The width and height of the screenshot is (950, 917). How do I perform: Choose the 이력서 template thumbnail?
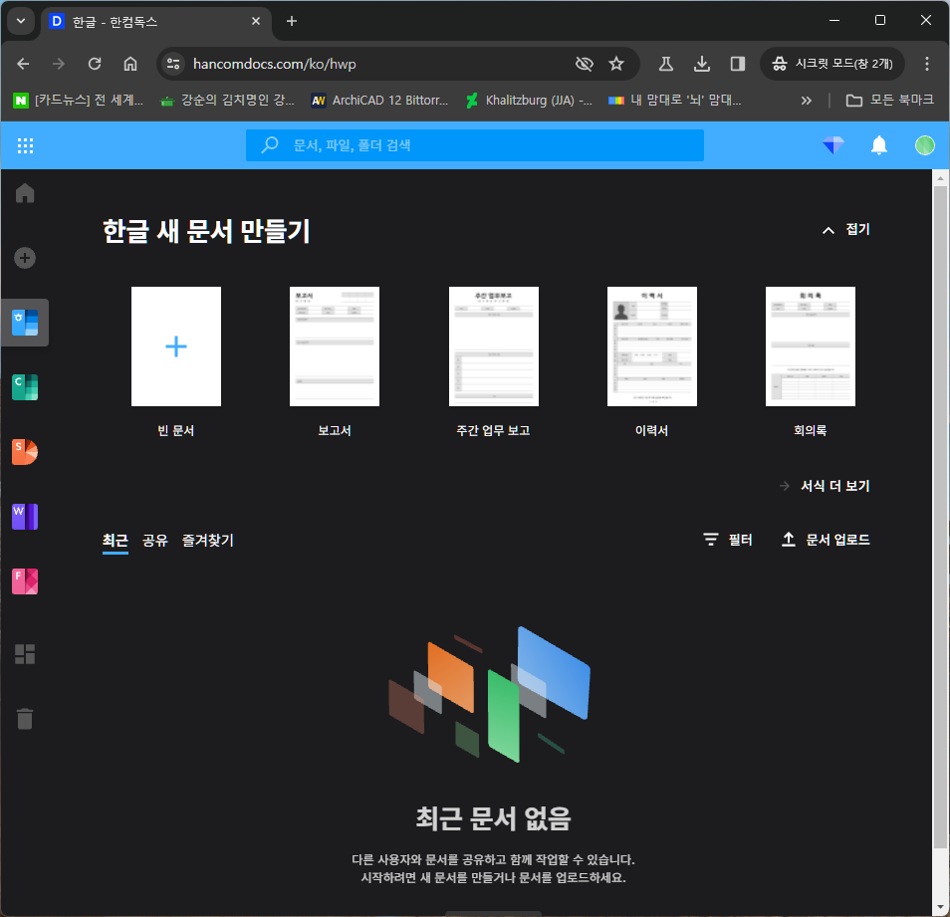[x=652, y=346]
